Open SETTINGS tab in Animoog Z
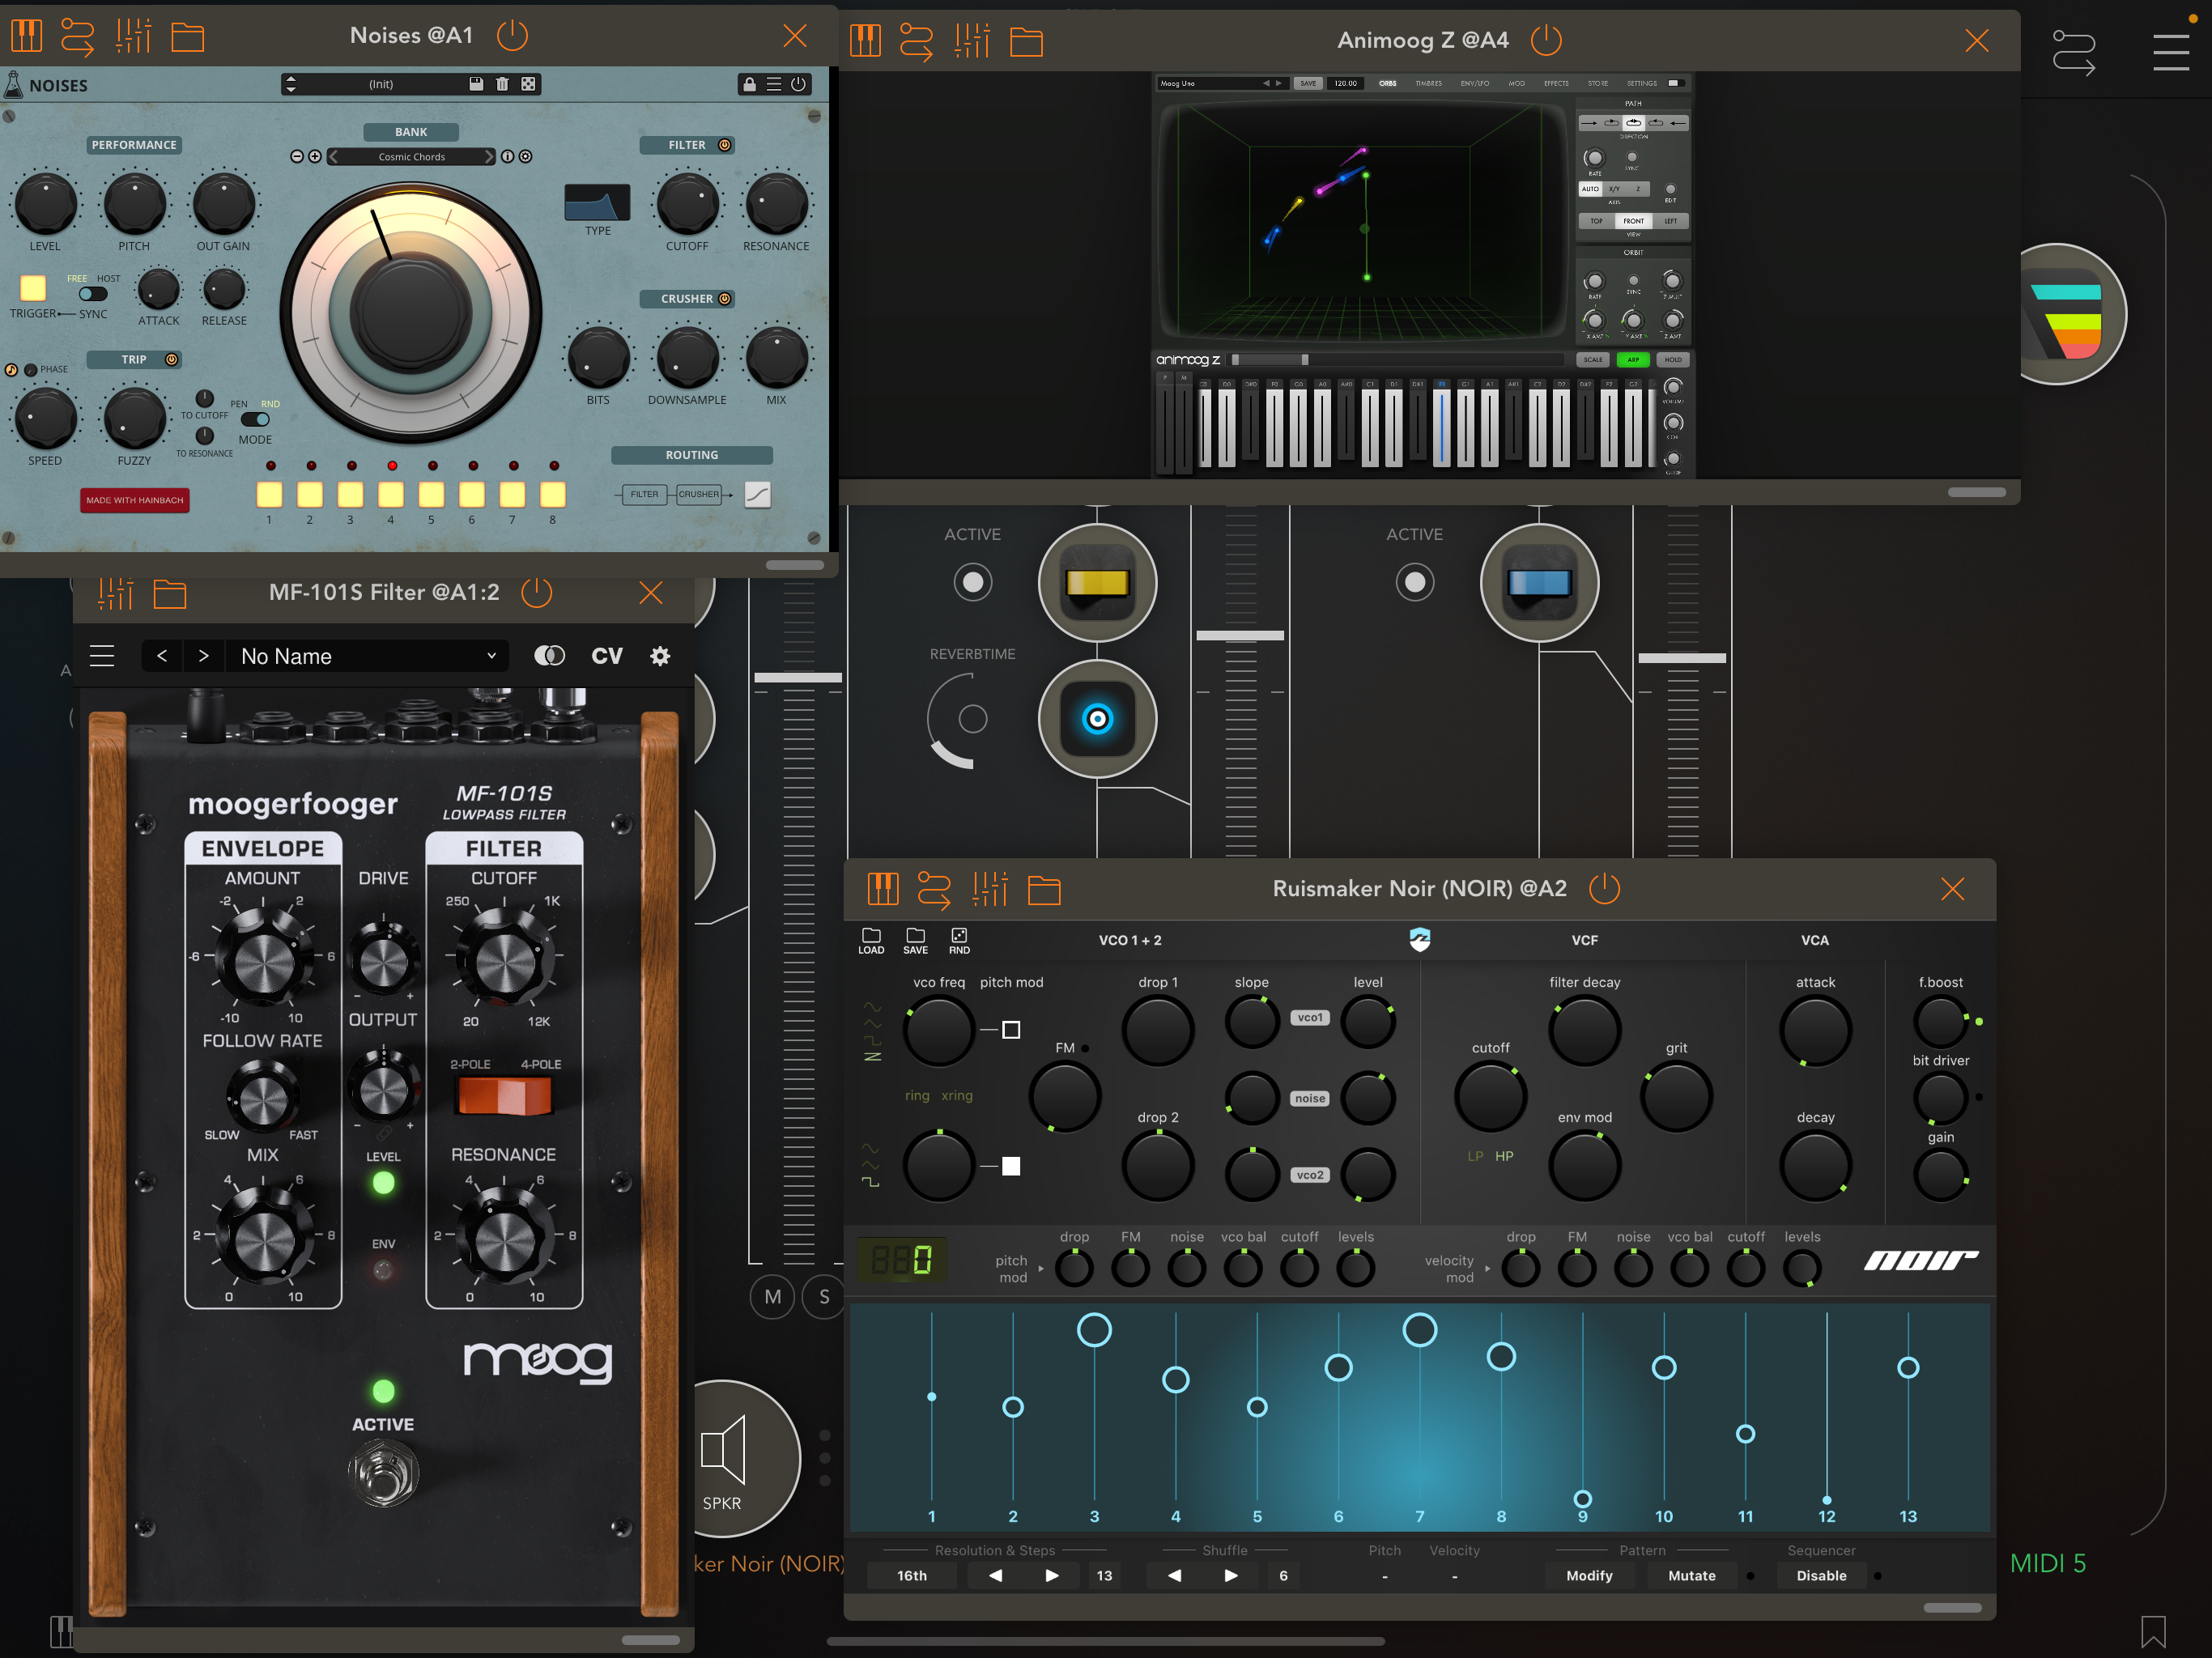 (x=1642, y=83)
